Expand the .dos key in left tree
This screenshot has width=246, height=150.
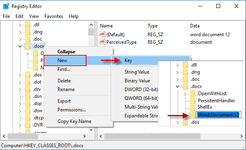click(20, 75)
